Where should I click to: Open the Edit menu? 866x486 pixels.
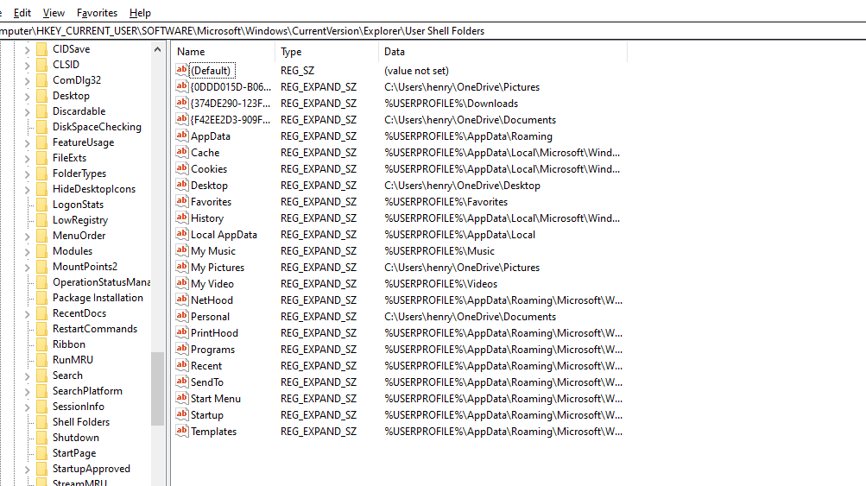click(x=22, y=13)
